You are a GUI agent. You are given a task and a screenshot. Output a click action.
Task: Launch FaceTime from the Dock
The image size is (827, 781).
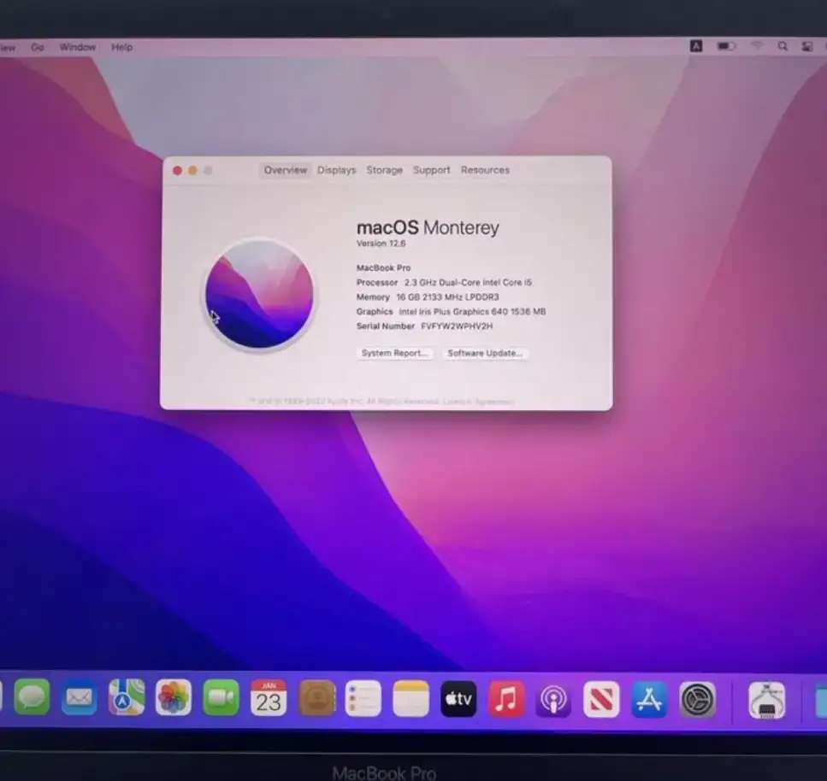[x=221, y=698]
